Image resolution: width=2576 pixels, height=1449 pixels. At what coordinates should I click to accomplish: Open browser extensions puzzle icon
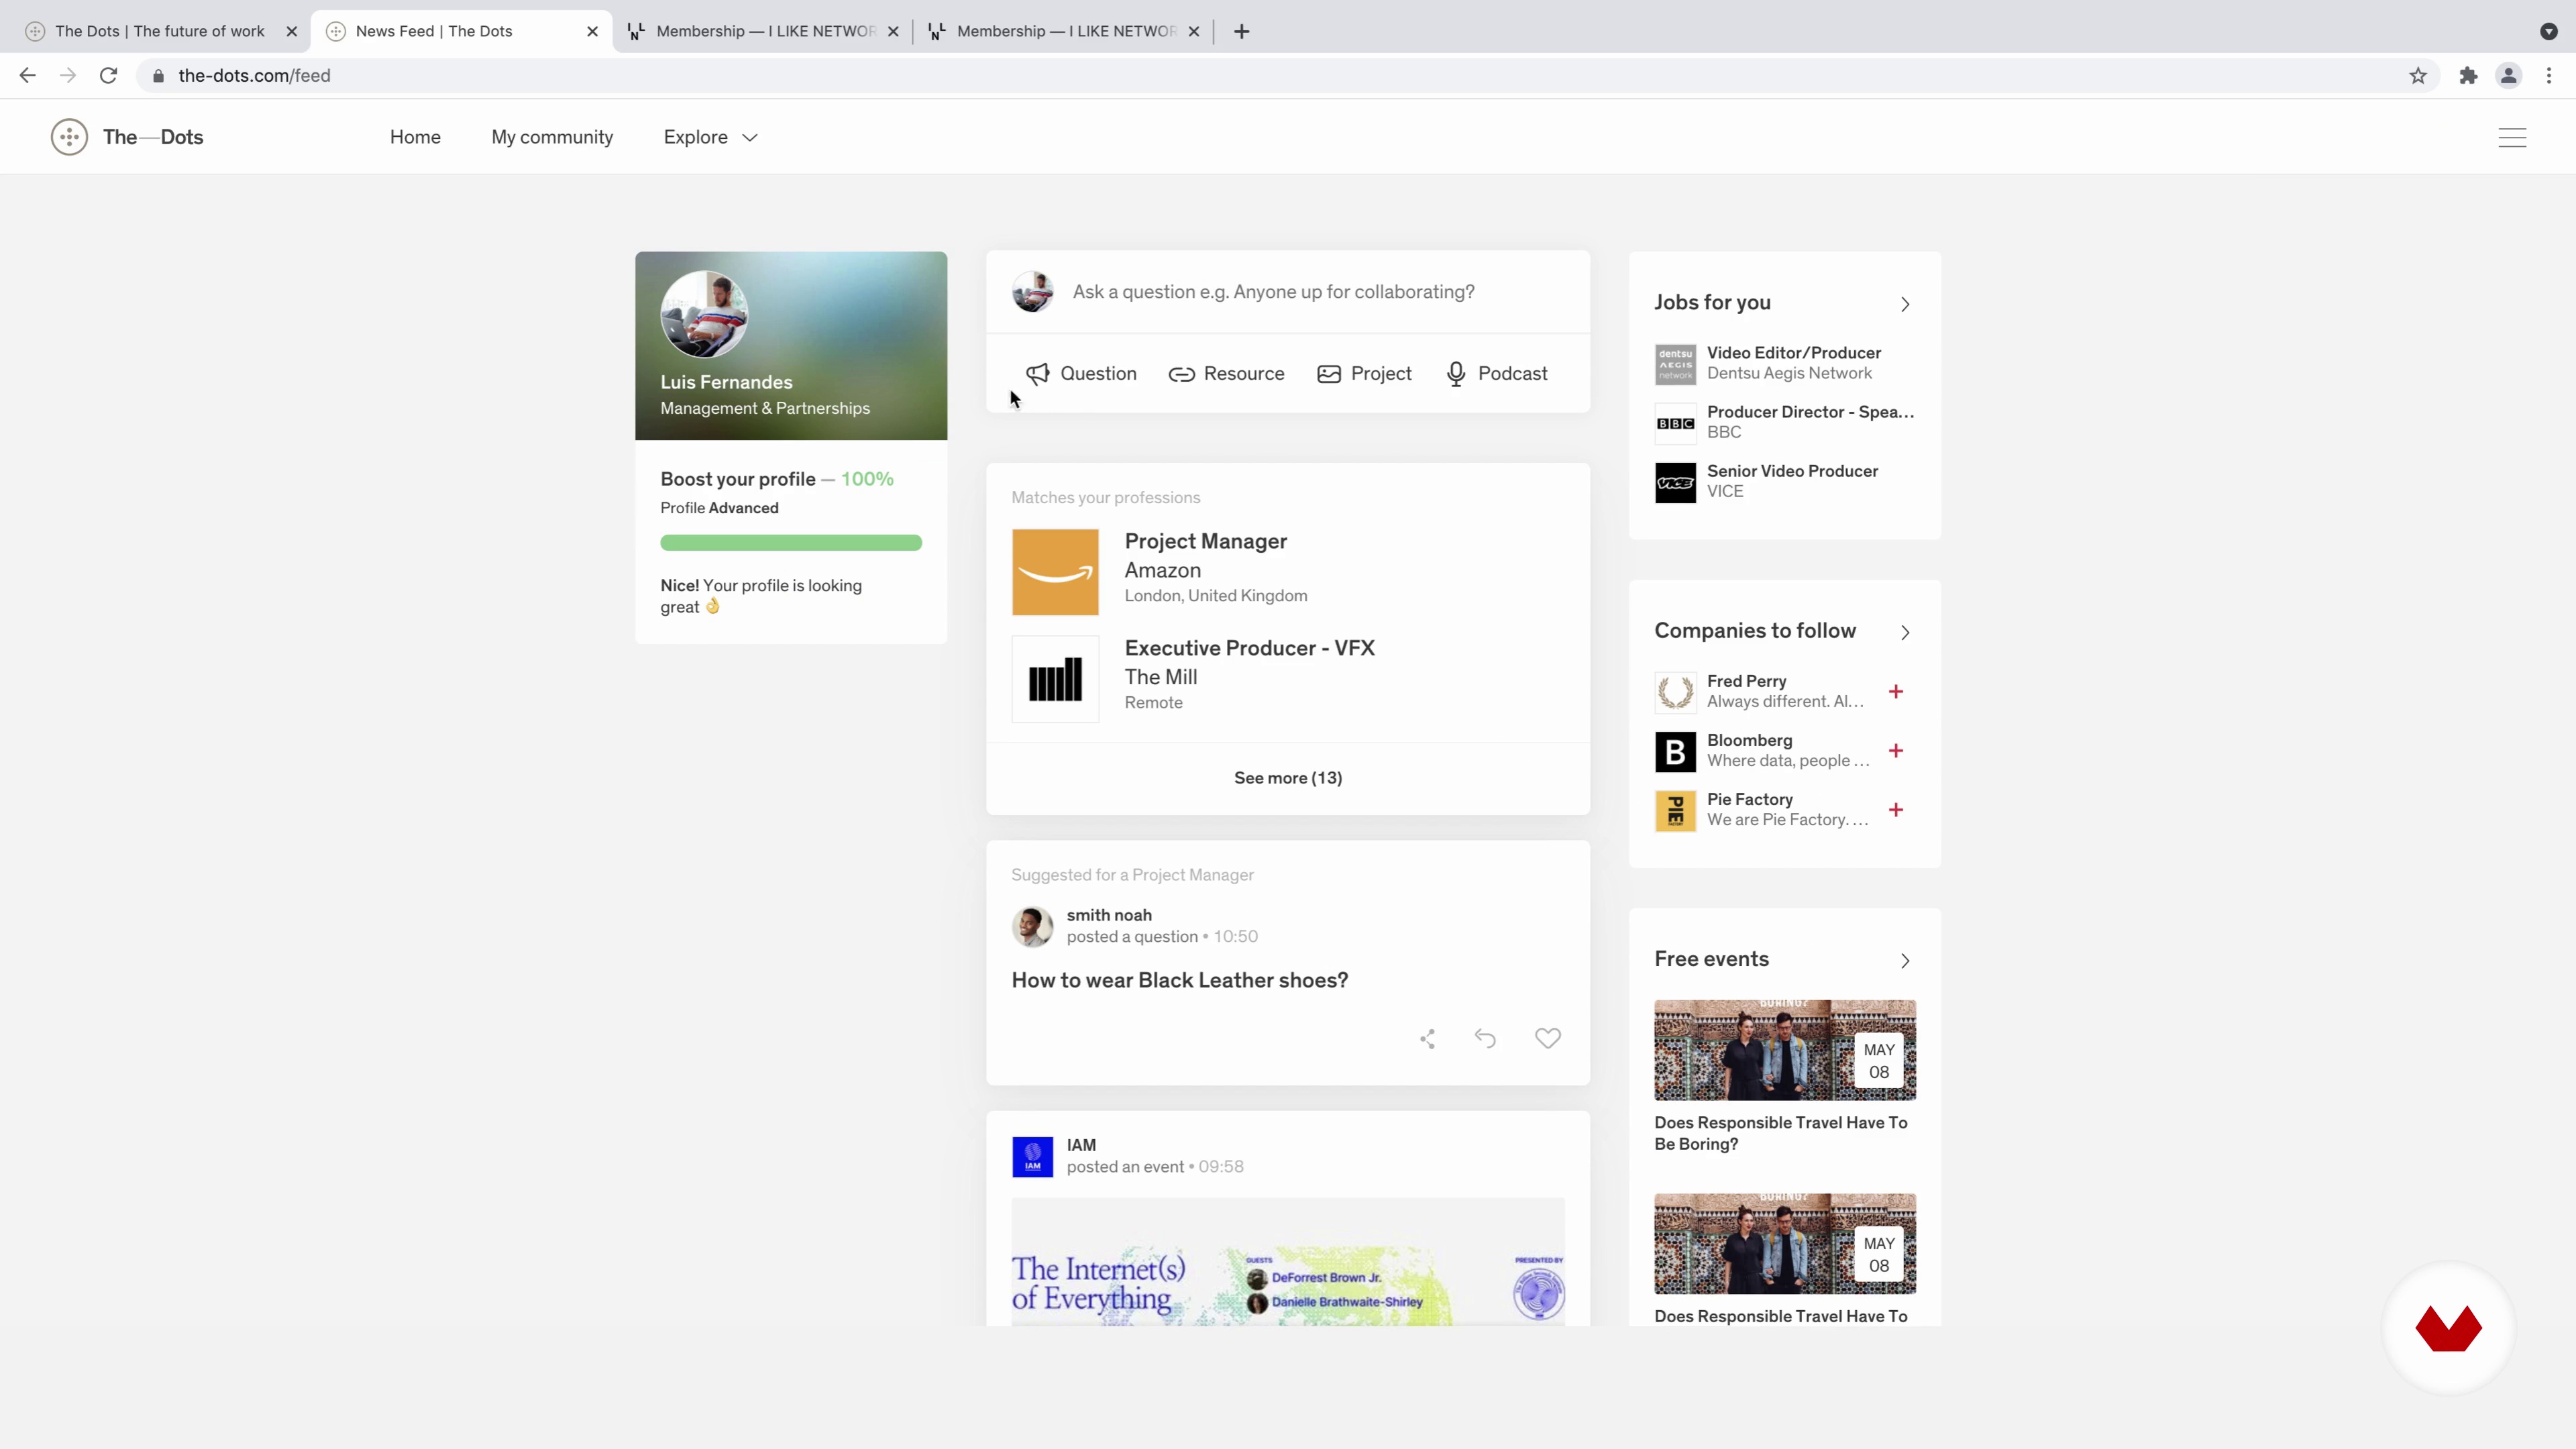coord(2467,76)
